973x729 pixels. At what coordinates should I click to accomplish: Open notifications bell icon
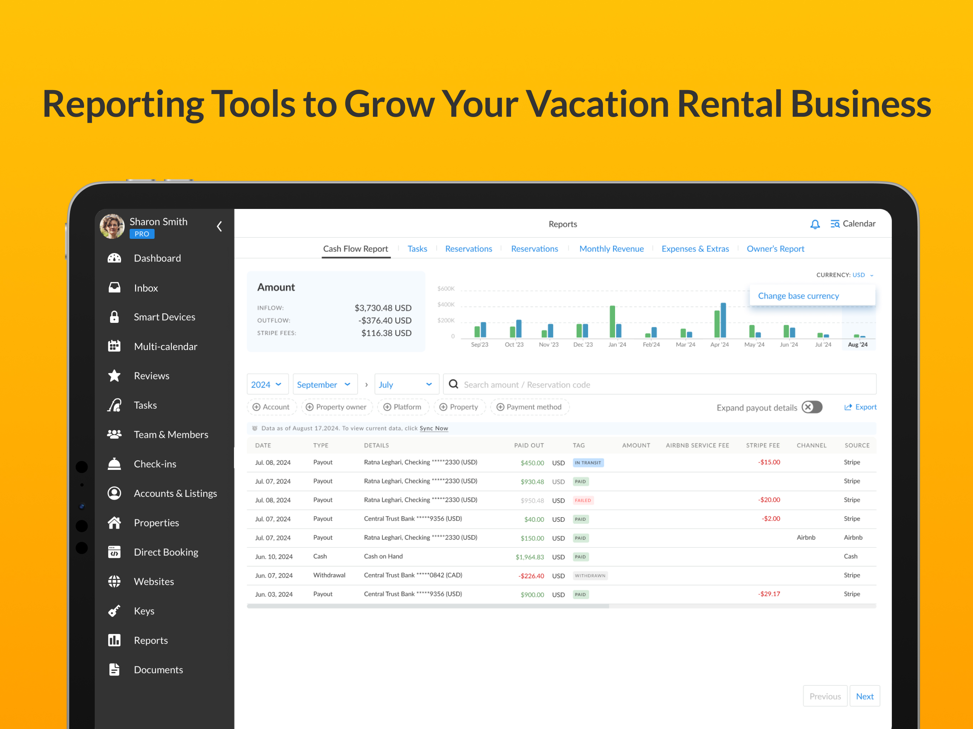coord(815,224)
